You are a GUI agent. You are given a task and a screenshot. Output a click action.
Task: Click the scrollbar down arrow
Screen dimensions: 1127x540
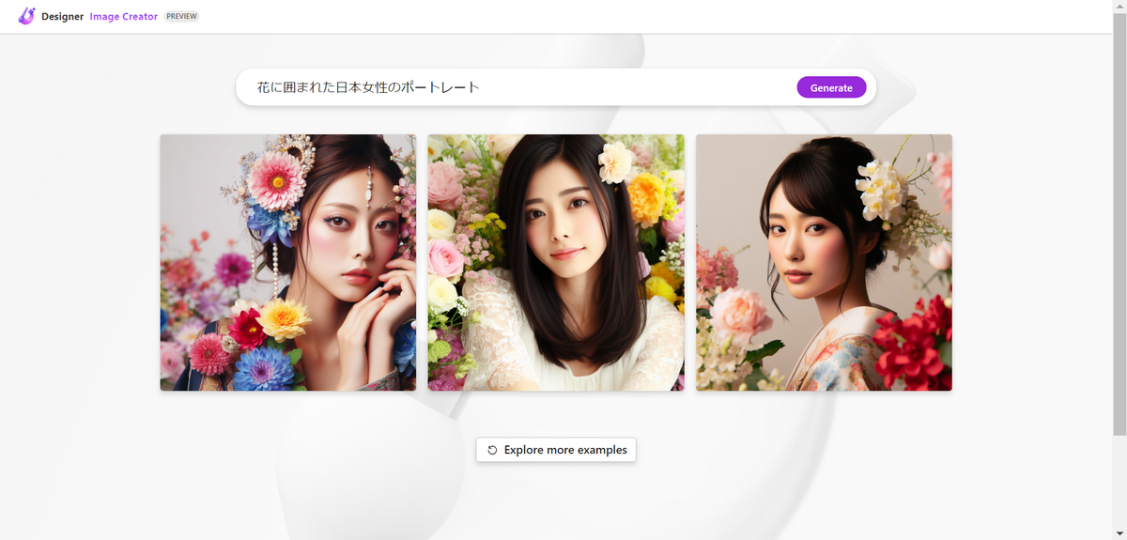click(1119, 534)
